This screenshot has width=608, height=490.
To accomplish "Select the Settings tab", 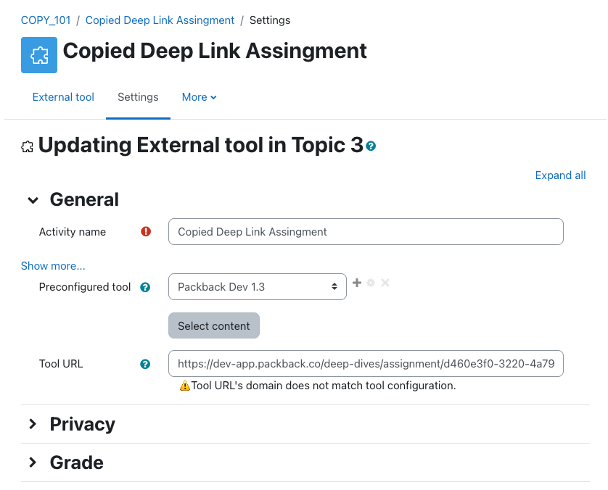I will pyautogui.click(x=138, y=97).
